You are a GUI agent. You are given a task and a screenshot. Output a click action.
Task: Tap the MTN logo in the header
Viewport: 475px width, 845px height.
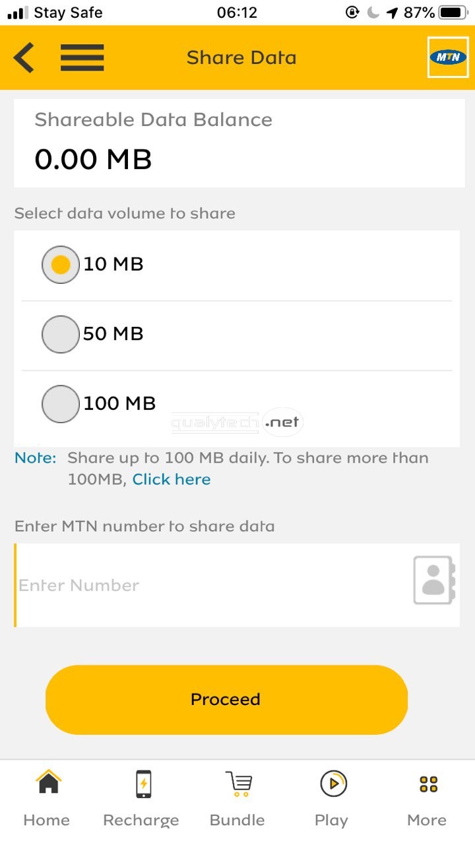pyautogui.click(x=448, y=57)
